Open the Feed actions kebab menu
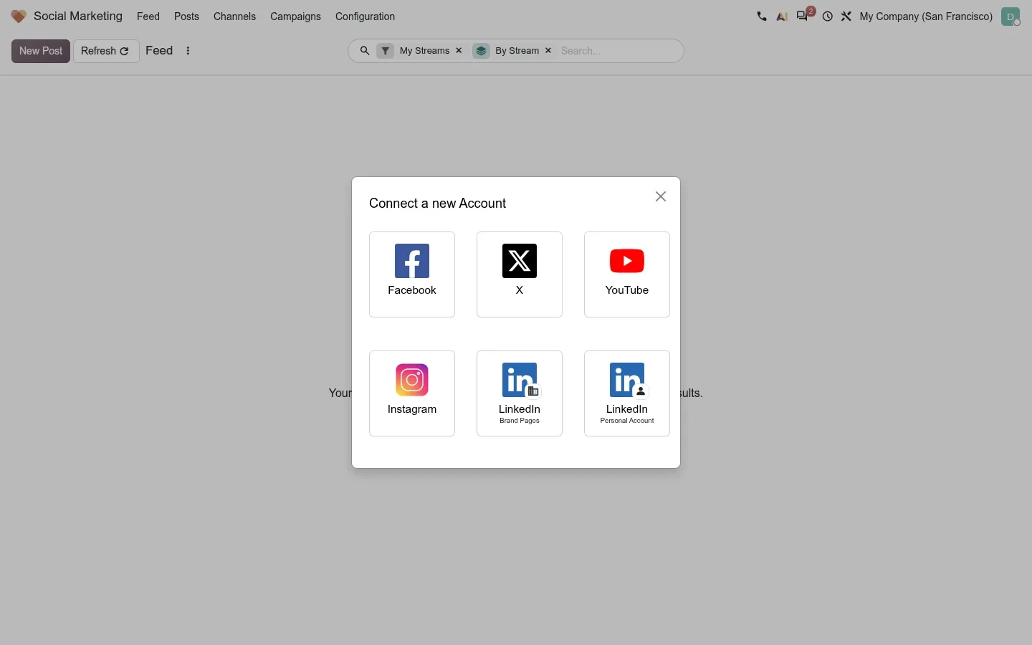This screenshot has height=645, width=1032. tap(188, 51)
